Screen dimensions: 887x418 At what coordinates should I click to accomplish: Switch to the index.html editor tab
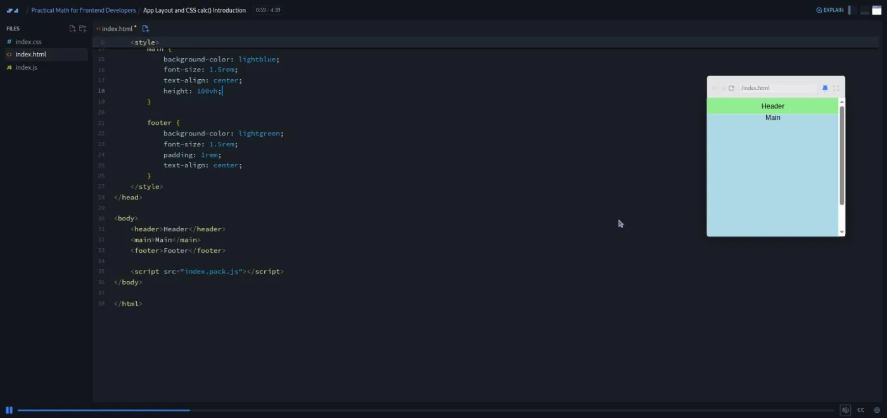116,28
